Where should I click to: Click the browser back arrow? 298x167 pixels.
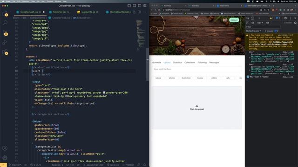pyautogui.click(x=152, y=10)
